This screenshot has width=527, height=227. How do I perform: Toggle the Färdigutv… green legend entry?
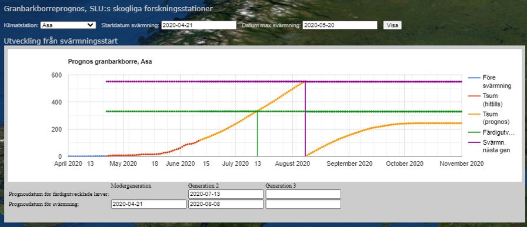491,133
